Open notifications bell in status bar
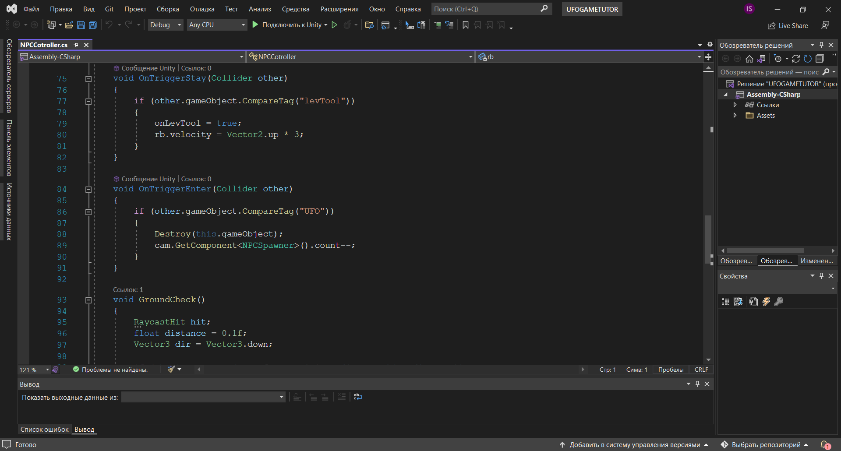 pyautogui.click(x=825, y=445)
